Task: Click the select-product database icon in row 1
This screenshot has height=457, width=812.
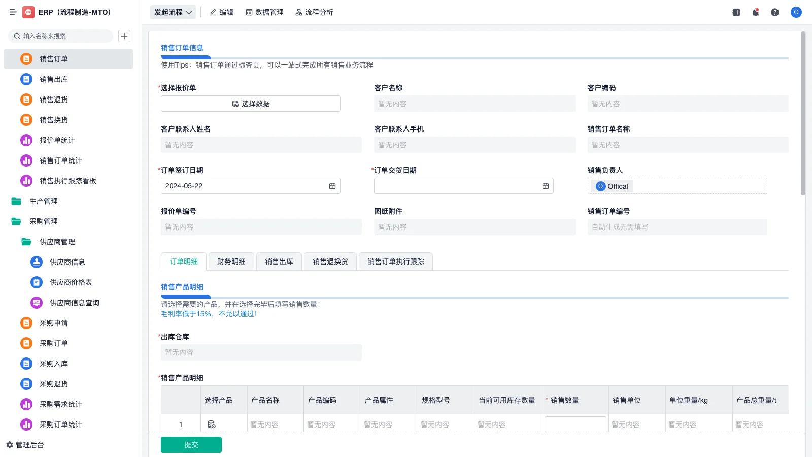Action: pos(212,425)
